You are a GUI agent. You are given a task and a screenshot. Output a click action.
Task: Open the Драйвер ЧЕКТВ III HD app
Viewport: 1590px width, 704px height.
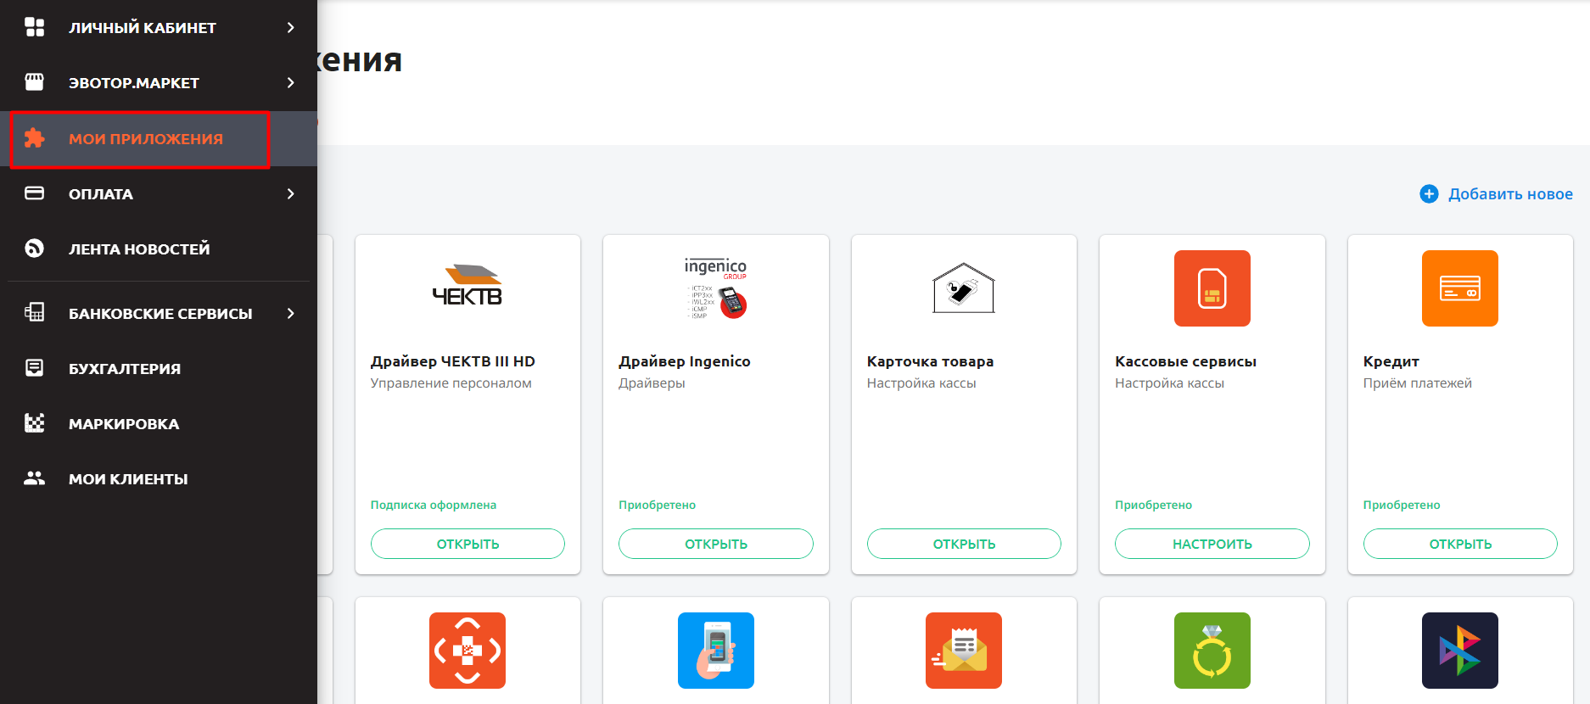pos(467,544)
